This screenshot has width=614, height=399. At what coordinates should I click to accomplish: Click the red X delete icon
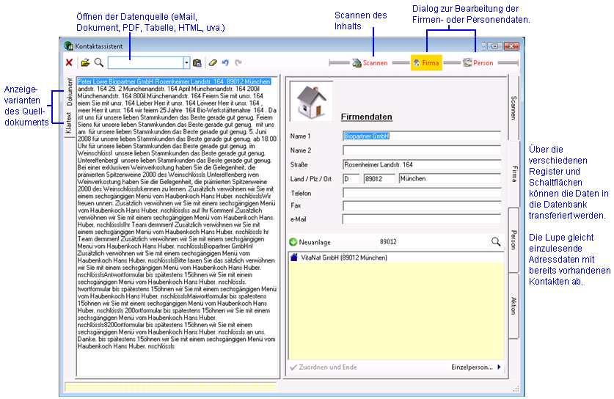coord(69,62)
